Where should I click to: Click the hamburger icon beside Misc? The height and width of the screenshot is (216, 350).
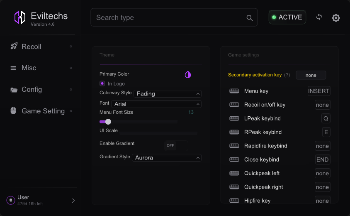click(13, 68)
